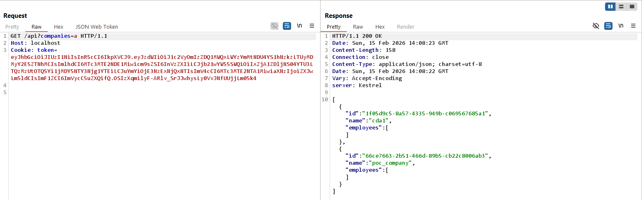Viewport: 642px width, 200px height.
Task: Select the Response Render tab
Action: [406, 27]
